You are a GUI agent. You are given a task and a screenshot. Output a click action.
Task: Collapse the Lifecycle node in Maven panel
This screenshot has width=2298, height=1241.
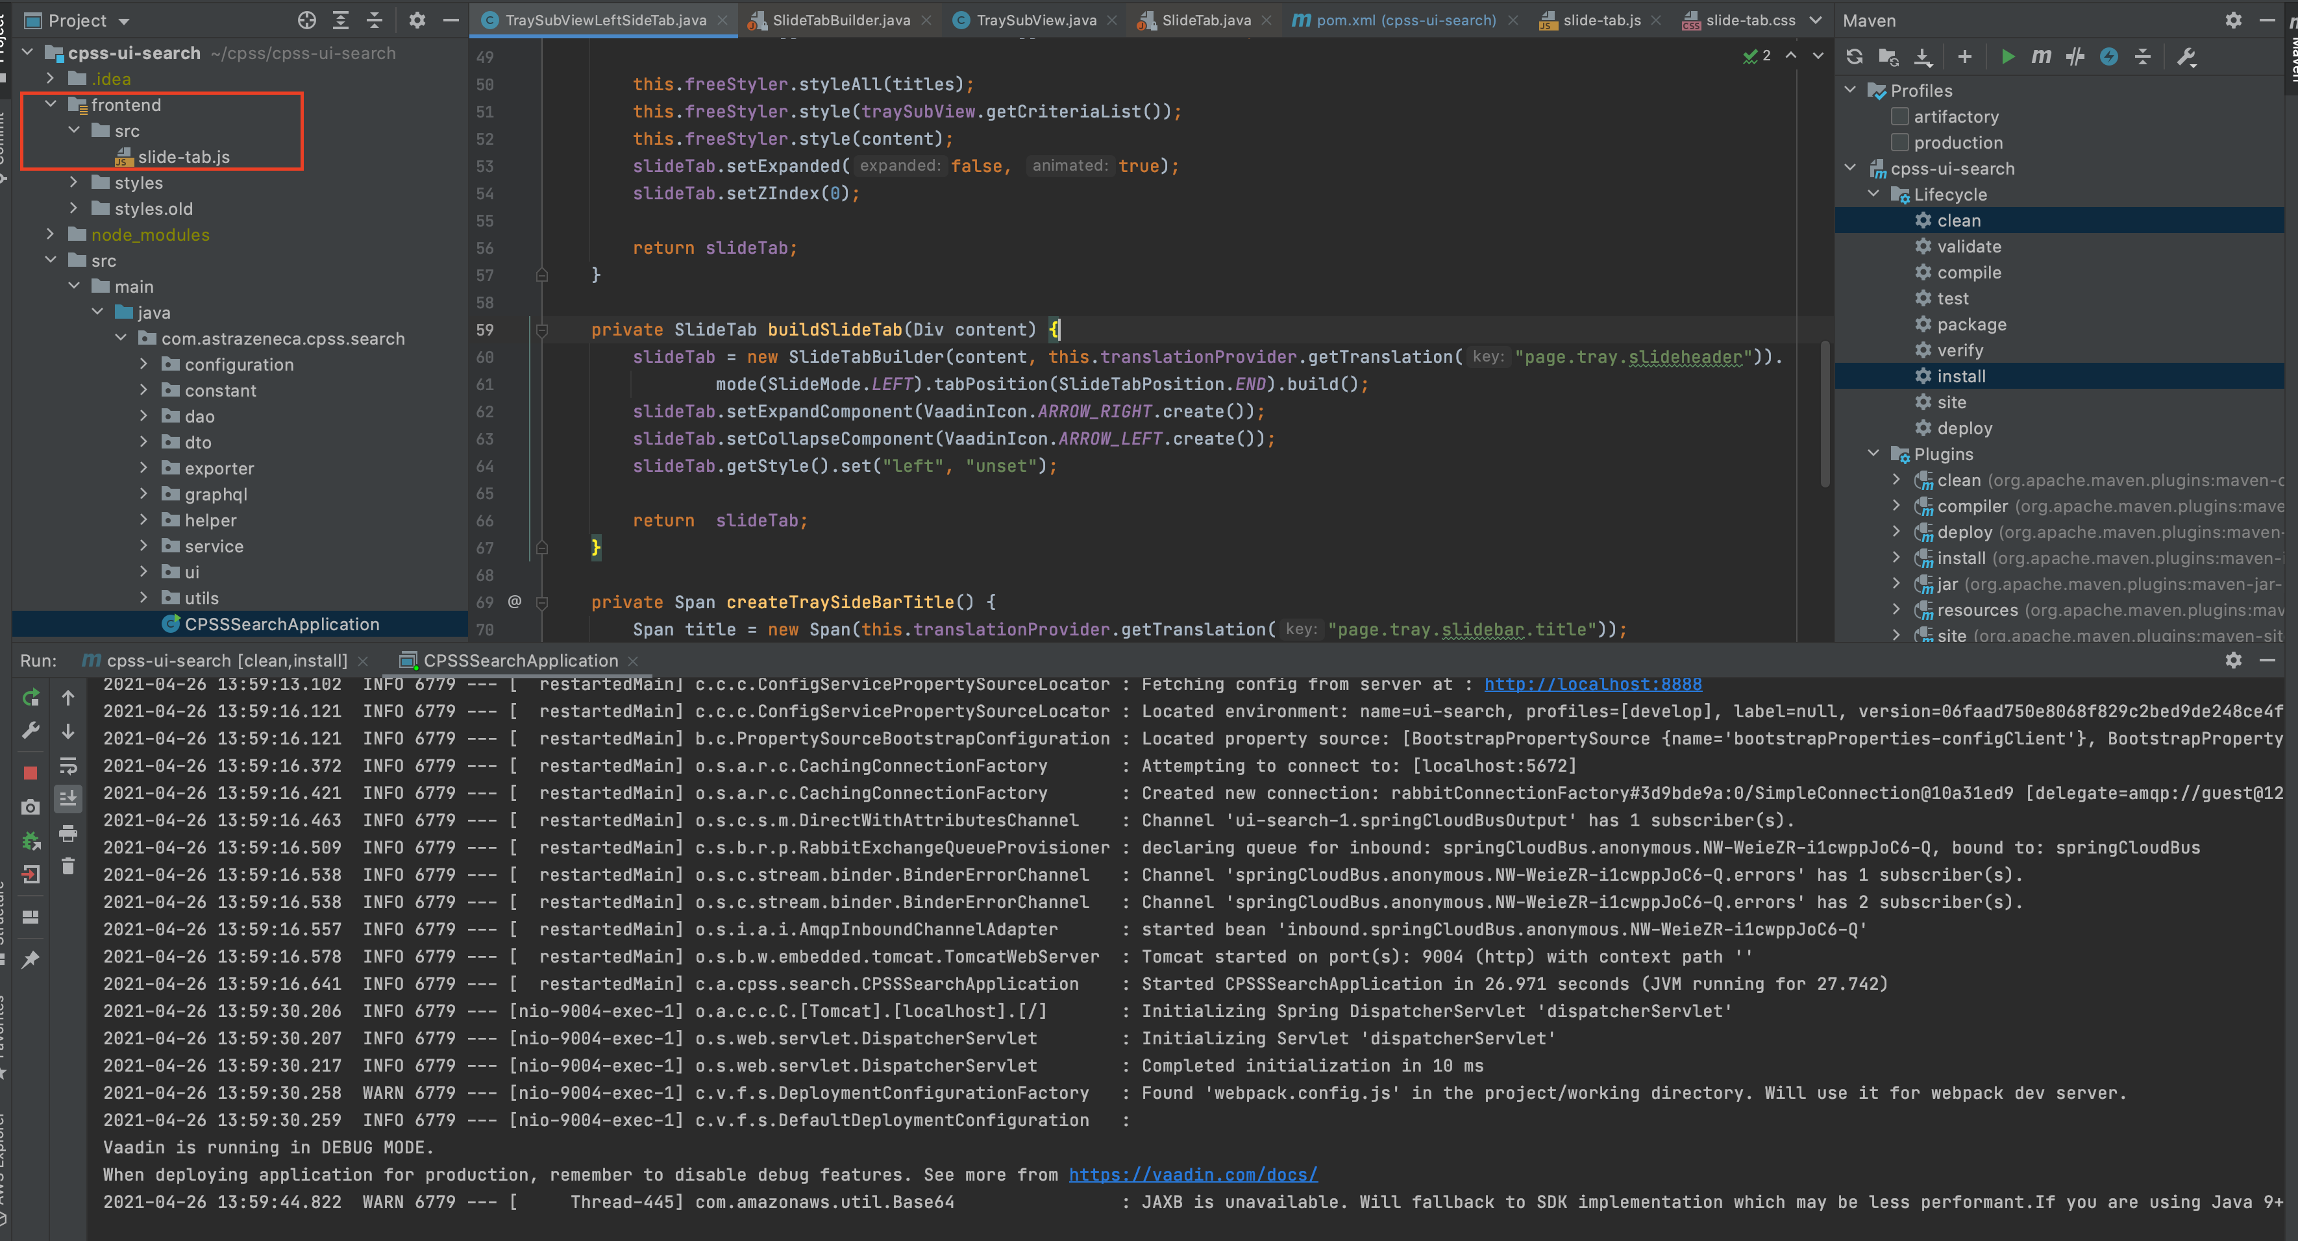tap(1873, 195)
